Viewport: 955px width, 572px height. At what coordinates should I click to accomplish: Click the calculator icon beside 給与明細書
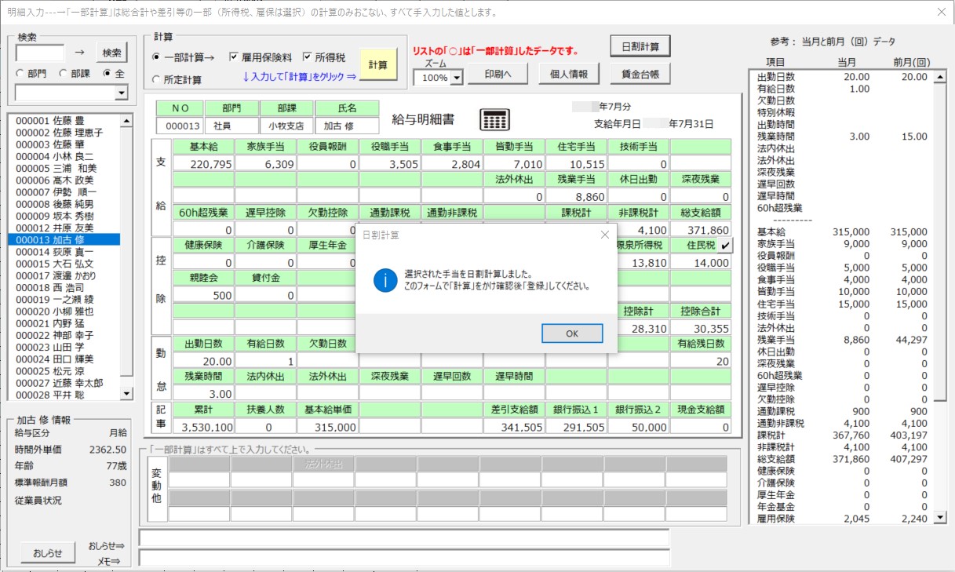click(494, 119)
